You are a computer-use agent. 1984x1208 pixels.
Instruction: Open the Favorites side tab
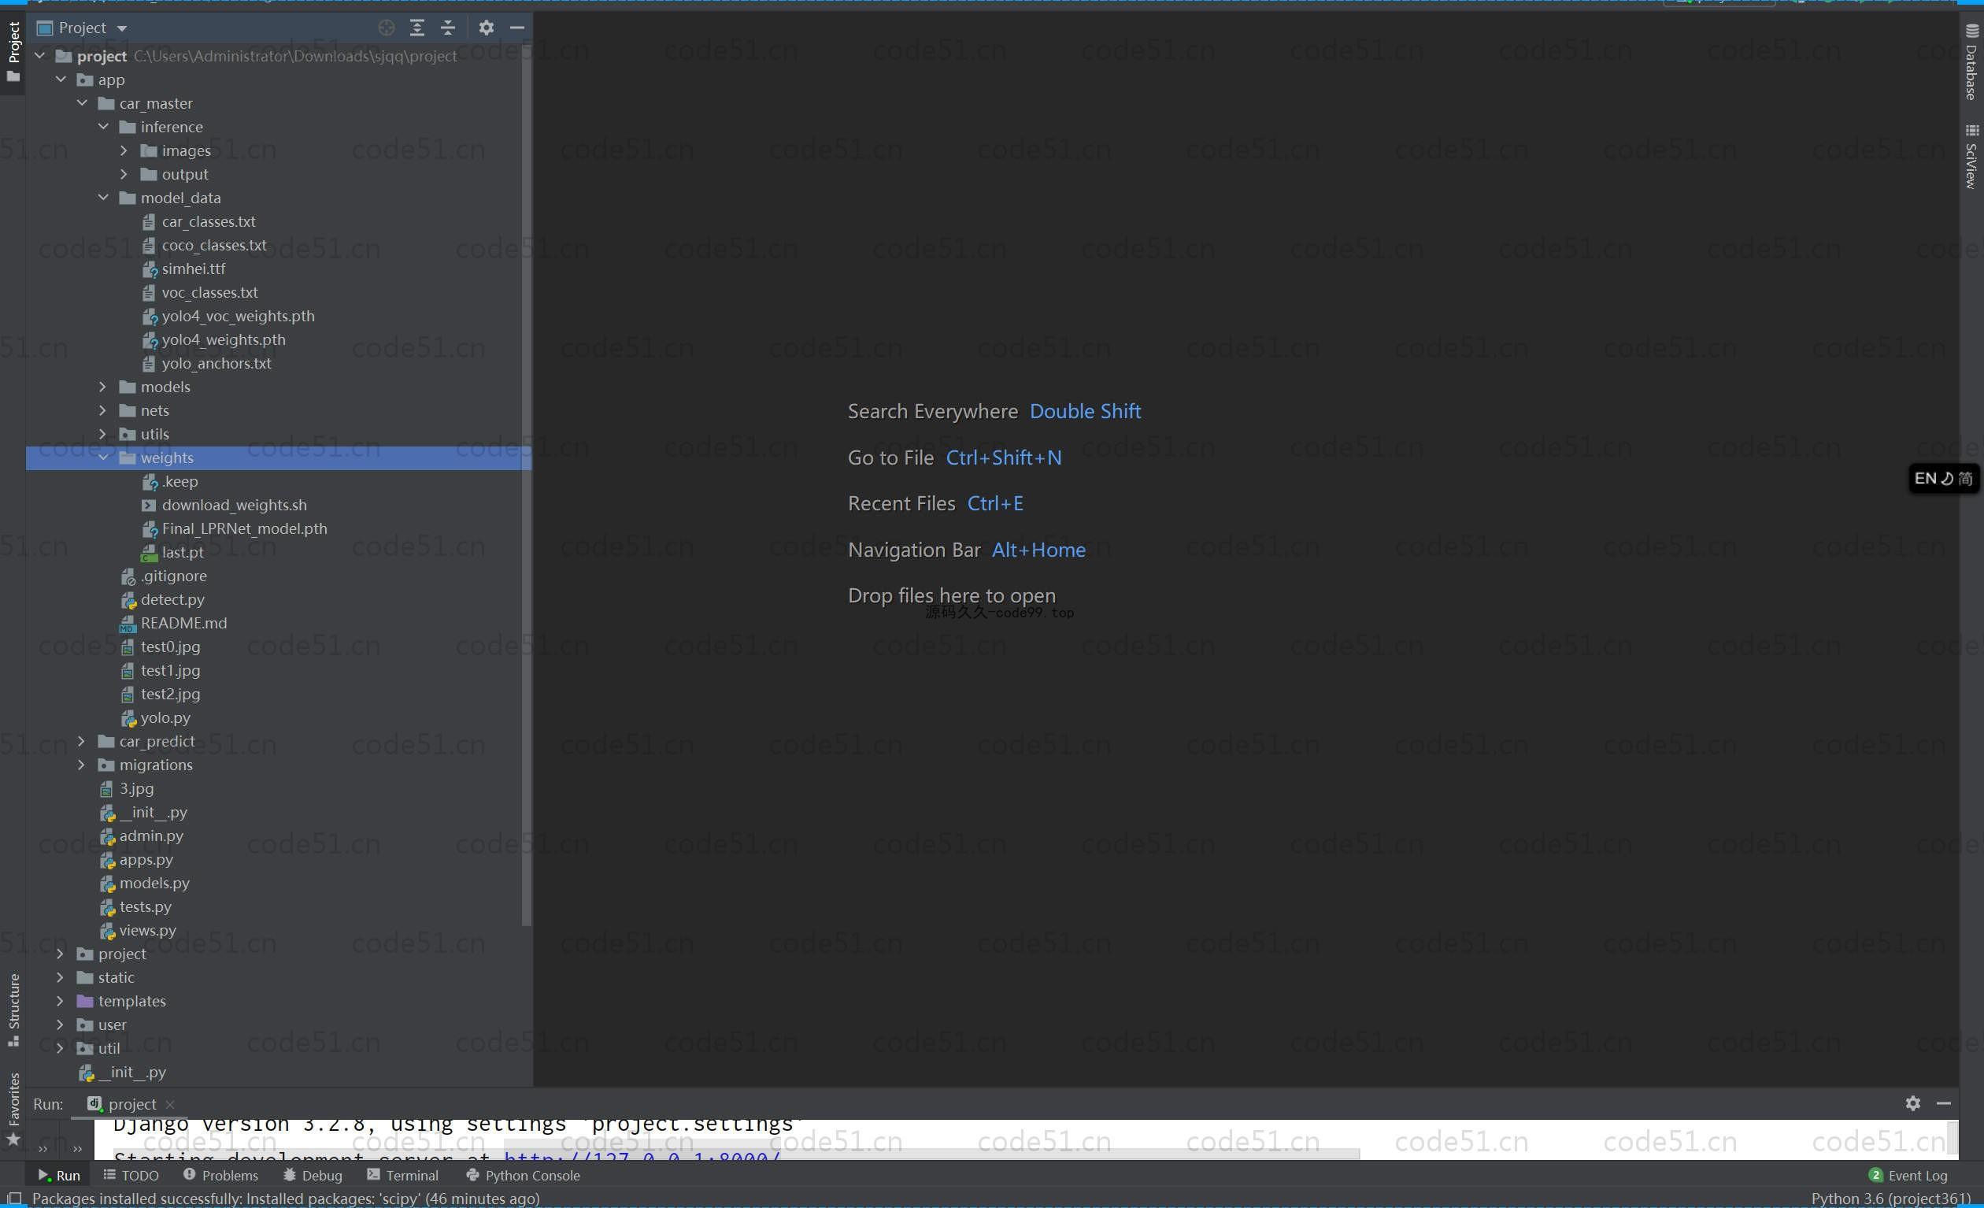13,1108
